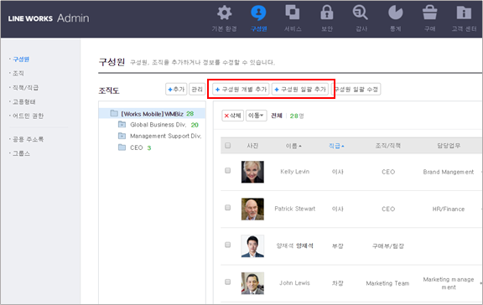Click the CEO folder icon in tree
483x305 pixels.
pos(122,147)
